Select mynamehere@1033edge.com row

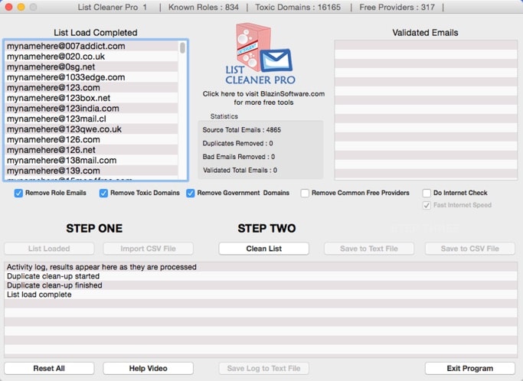92,77
